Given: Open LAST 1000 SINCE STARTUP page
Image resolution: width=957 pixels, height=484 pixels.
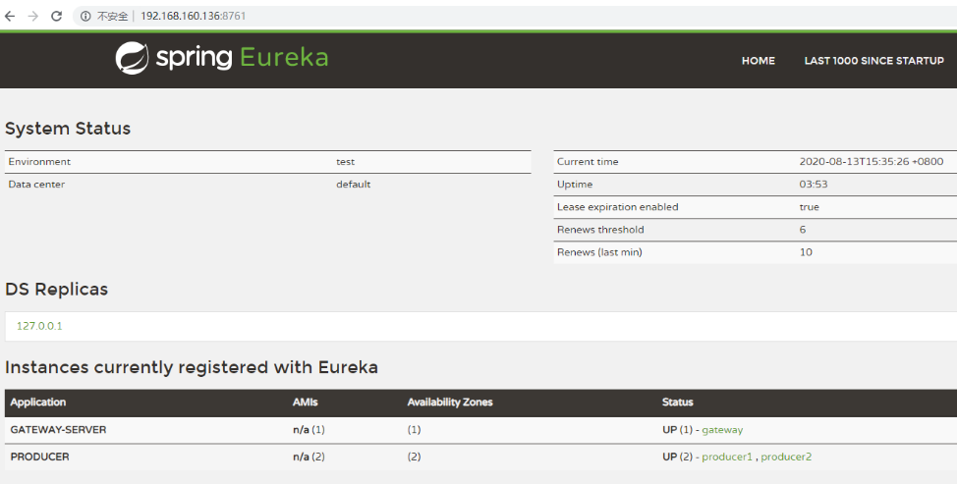Looking at the screenshot, I should click(x=874, y=60).
